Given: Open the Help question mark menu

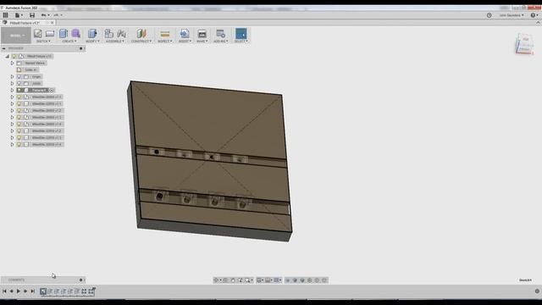Looking at the screenshot, I should 534,15.
